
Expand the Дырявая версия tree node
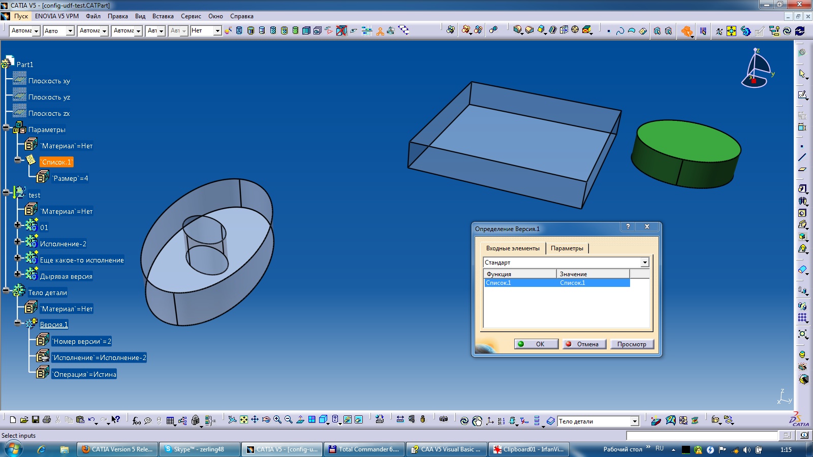17,274
